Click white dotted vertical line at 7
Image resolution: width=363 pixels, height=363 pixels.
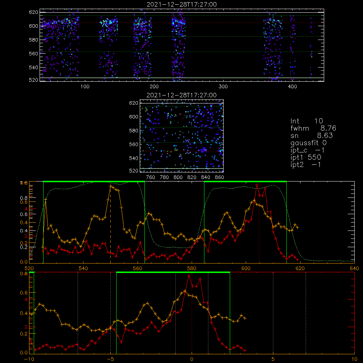(x=306, y=313)
